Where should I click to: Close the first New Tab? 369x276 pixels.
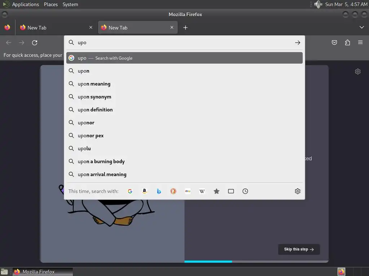tap(91, 27)
